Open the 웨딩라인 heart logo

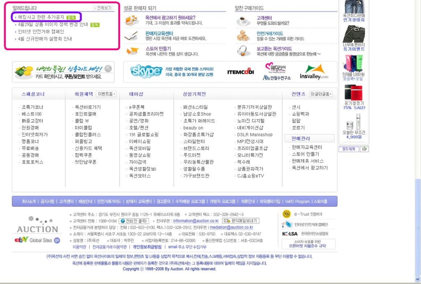click(275, 68)
